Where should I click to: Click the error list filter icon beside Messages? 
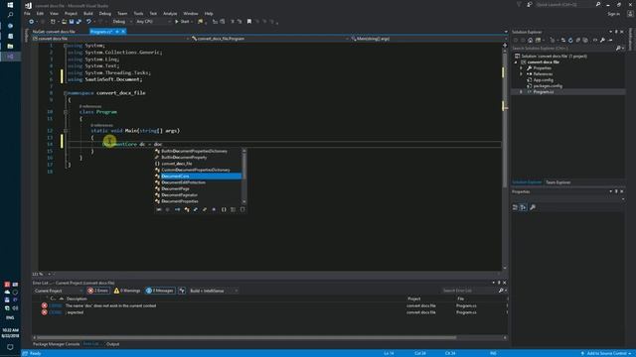(182, 291)
